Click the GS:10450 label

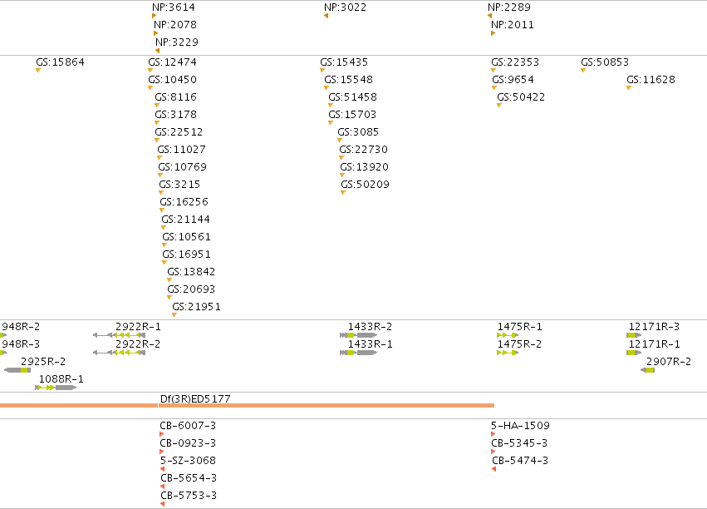[172, 80]
